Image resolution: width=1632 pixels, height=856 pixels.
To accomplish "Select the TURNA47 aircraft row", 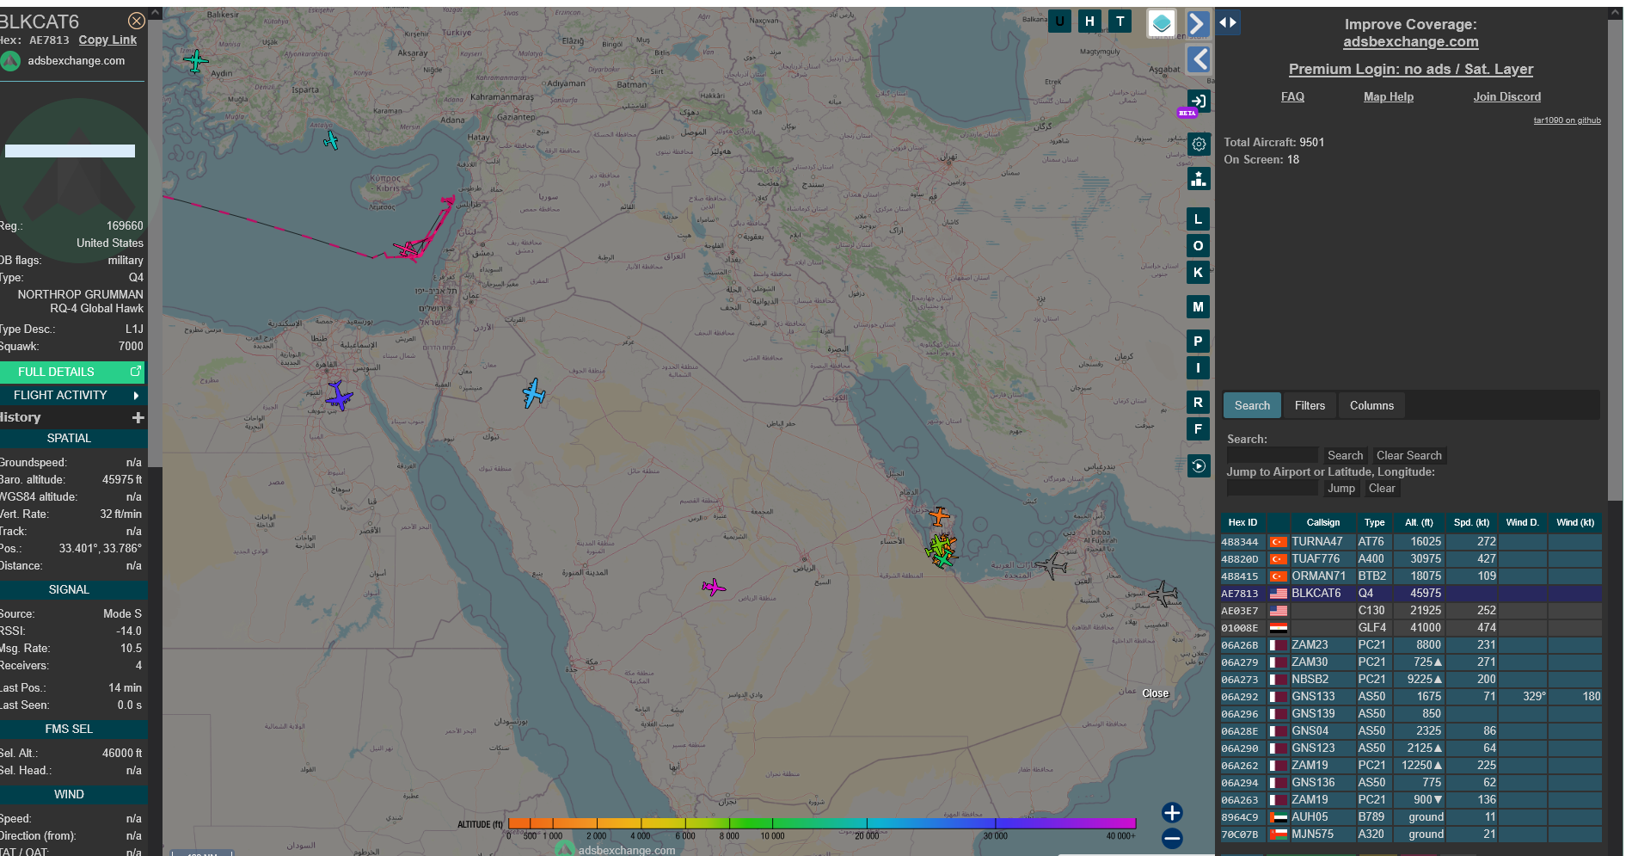I will [x=1410, y=542].
